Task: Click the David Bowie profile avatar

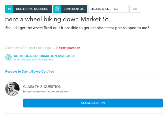Action: 12,89
